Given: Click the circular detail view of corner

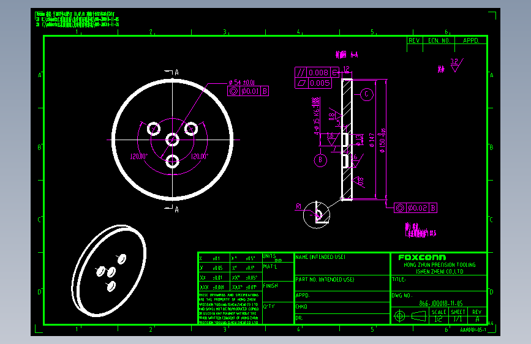Looking at the screenshot, I should (x=316, y=215).
